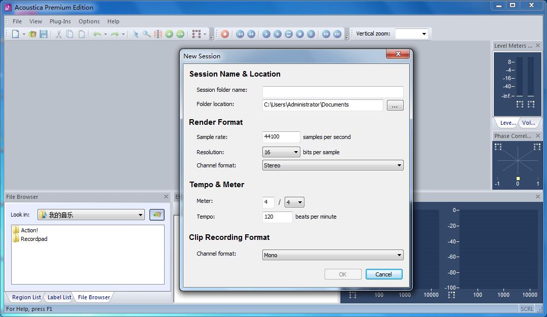Click the dotted-square selection toolbar icon
This screenshot has height=317, width=547.
(197, 34)
